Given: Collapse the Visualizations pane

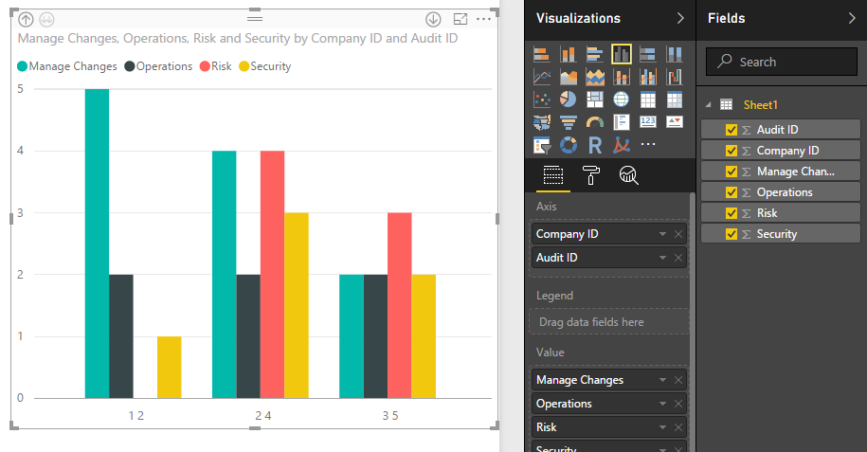Looking at the screenshot, I should pyautogui.click(x=680, y=18).
